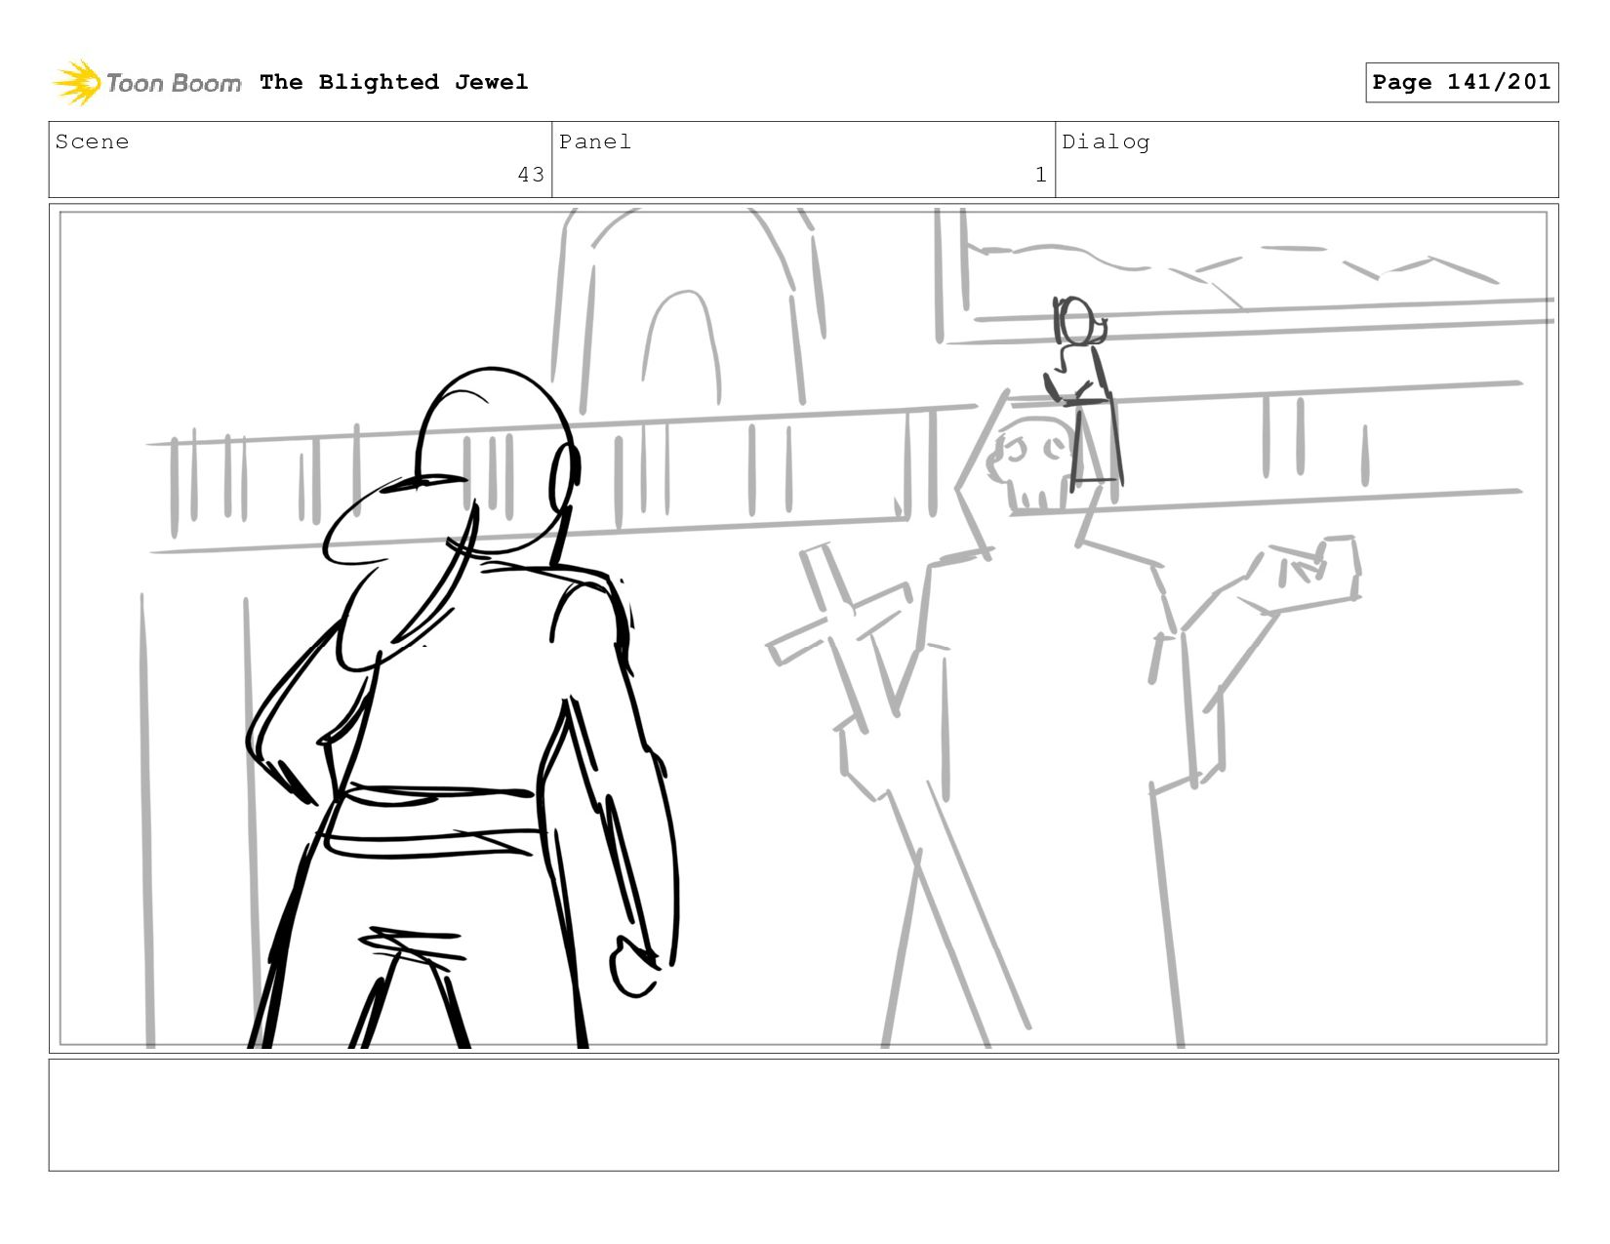
Task: Click the empty notes box below the panel
Action: pyautogui.click(x=804, y=1115)
